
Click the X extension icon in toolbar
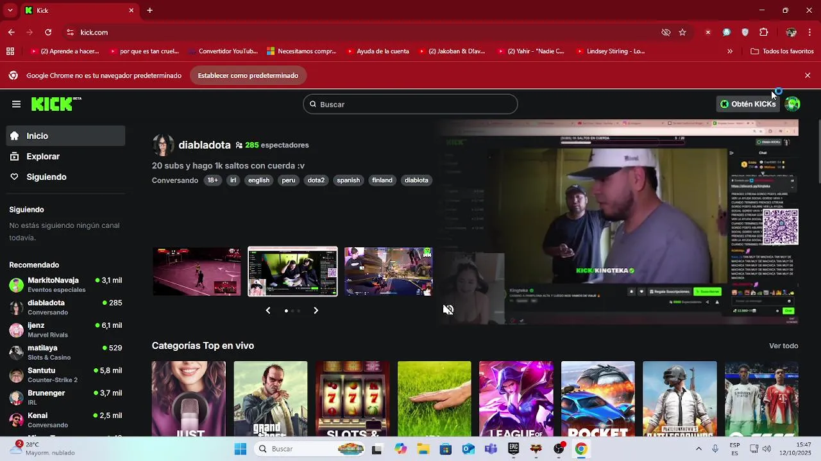(x=708, y=32)
